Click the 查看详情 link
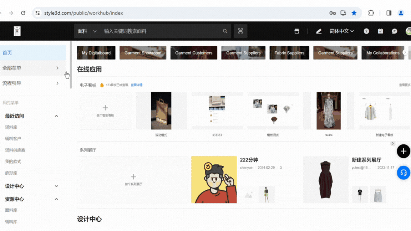The height and width of the screenshot is (231, 411). pos(136,85)
